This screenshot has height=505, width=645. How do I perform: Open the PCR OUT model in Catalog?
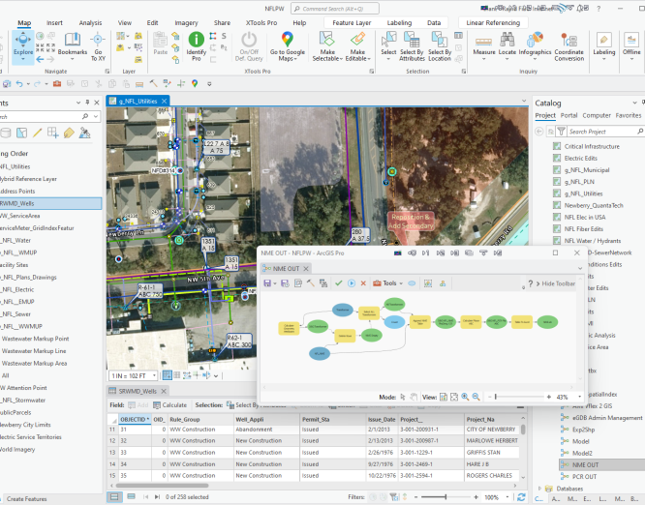(x=584, y=476)
